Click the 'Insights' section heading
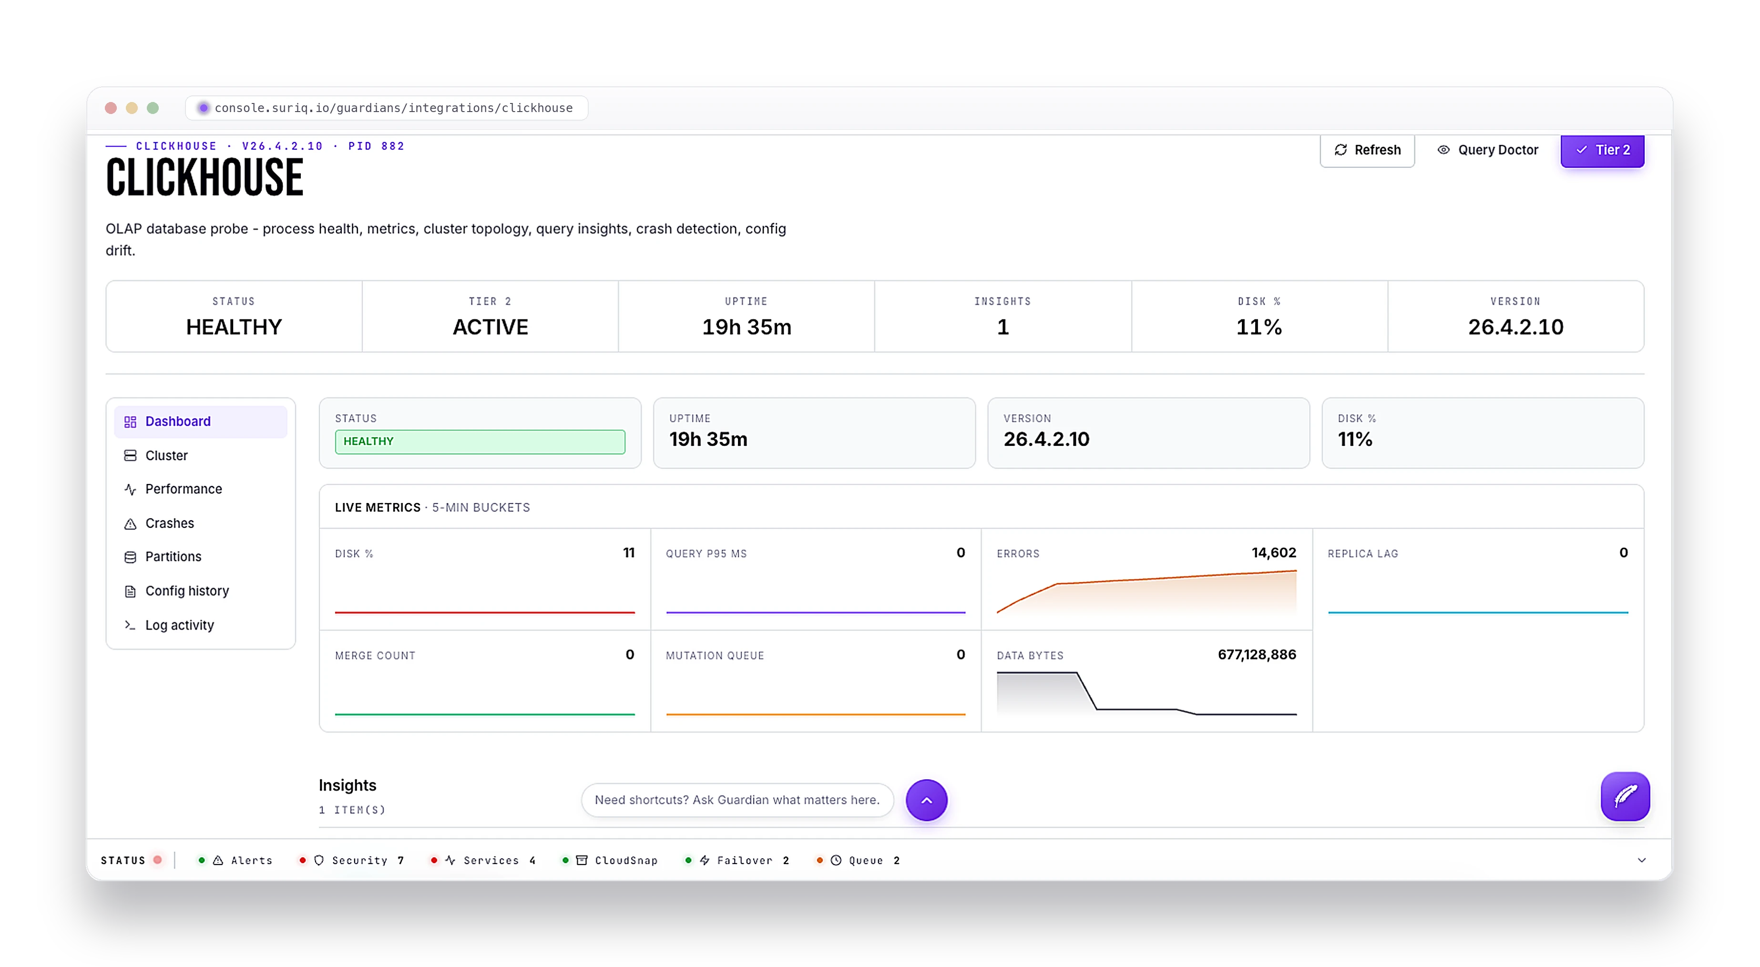Screen dimensions: 1760x967 pos(347,785)
